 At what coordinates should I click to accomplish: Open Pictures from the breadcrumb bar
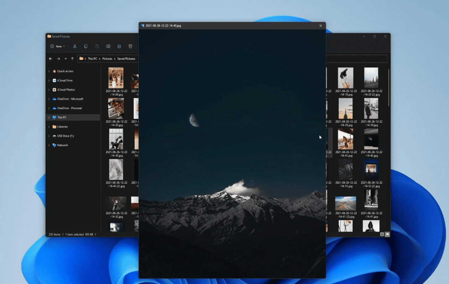(107, 59)
